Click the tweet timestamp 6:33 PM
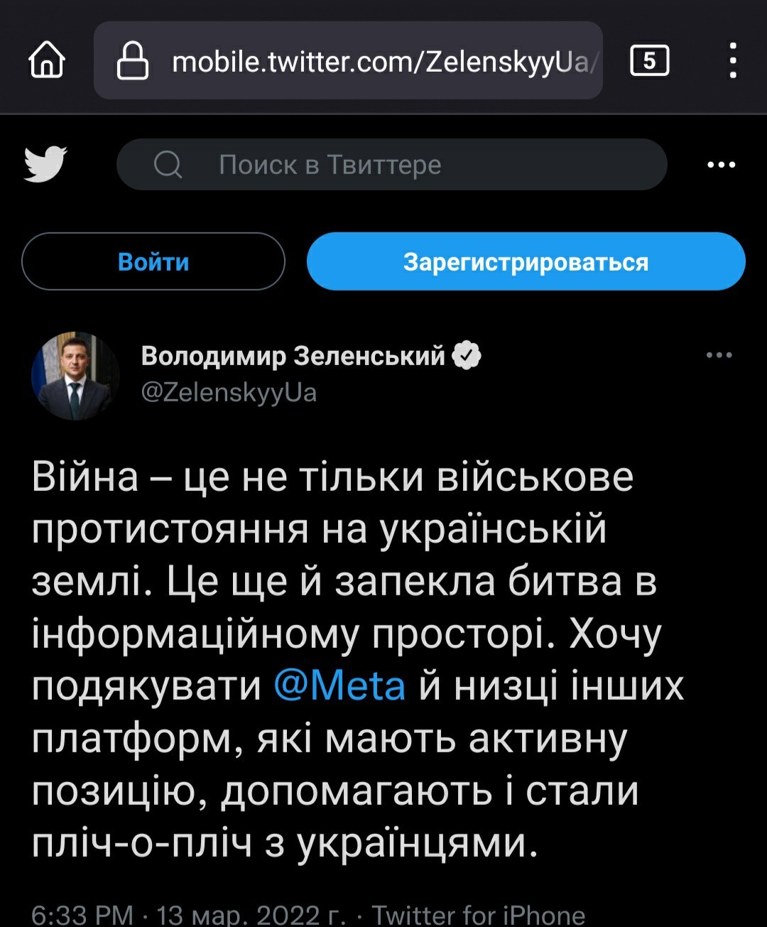Screen dimensions: 767x927 82,914
